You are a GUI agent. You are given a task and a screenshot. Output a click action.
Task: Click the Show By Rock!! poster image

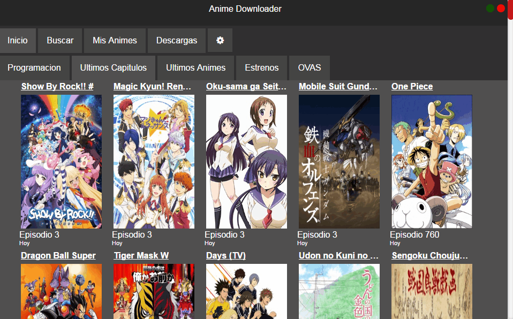61,162
